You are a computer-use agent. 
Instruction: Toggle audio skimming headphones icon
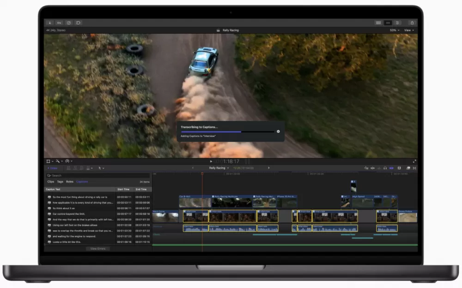coord(385,168)
